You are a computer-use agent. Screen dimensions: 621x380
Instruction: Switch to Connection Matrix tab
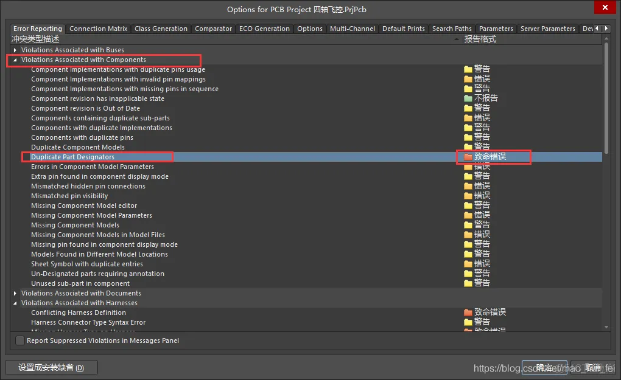98,29
